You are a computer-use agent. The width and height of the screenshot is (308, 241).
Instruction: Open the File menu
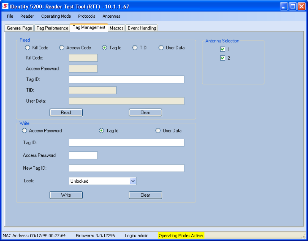[10, 16]
